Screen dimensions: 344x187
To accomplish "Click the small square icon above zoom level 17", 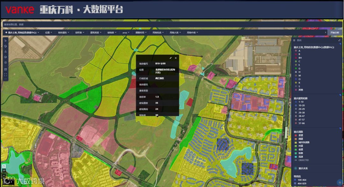I will (4, 166).
